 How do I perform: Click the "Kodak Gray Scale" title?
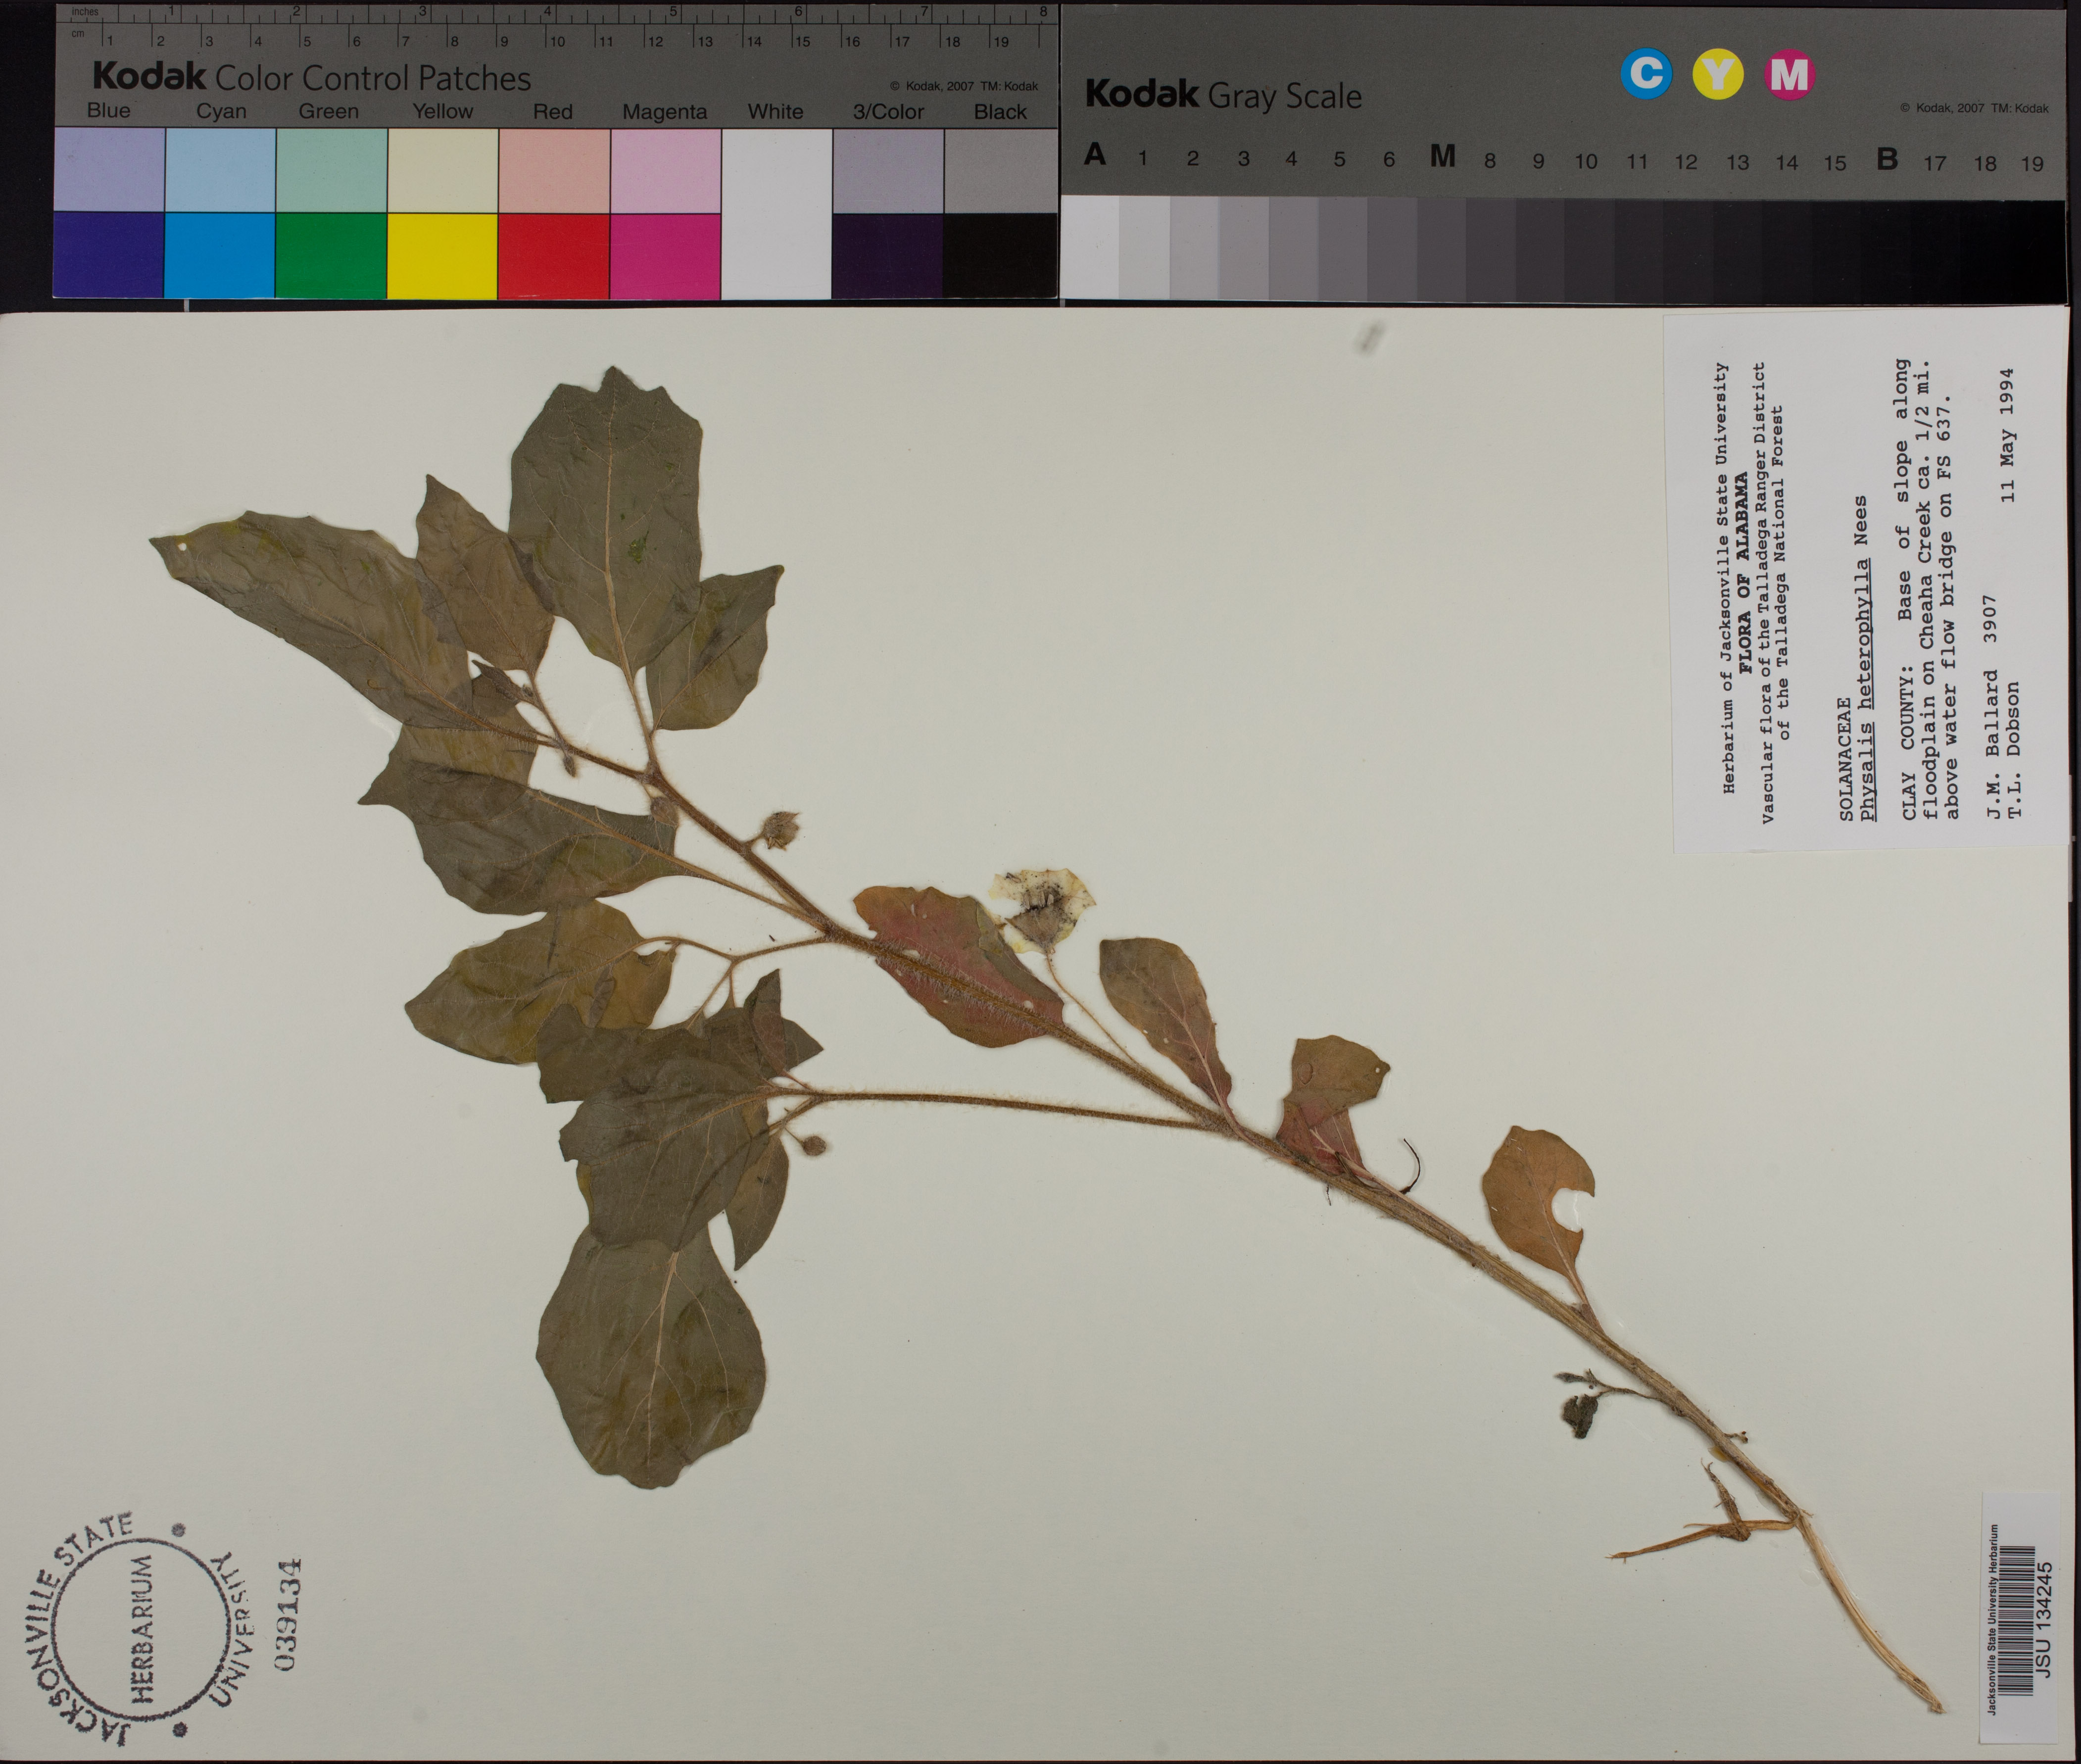[x=1223, y=95]
